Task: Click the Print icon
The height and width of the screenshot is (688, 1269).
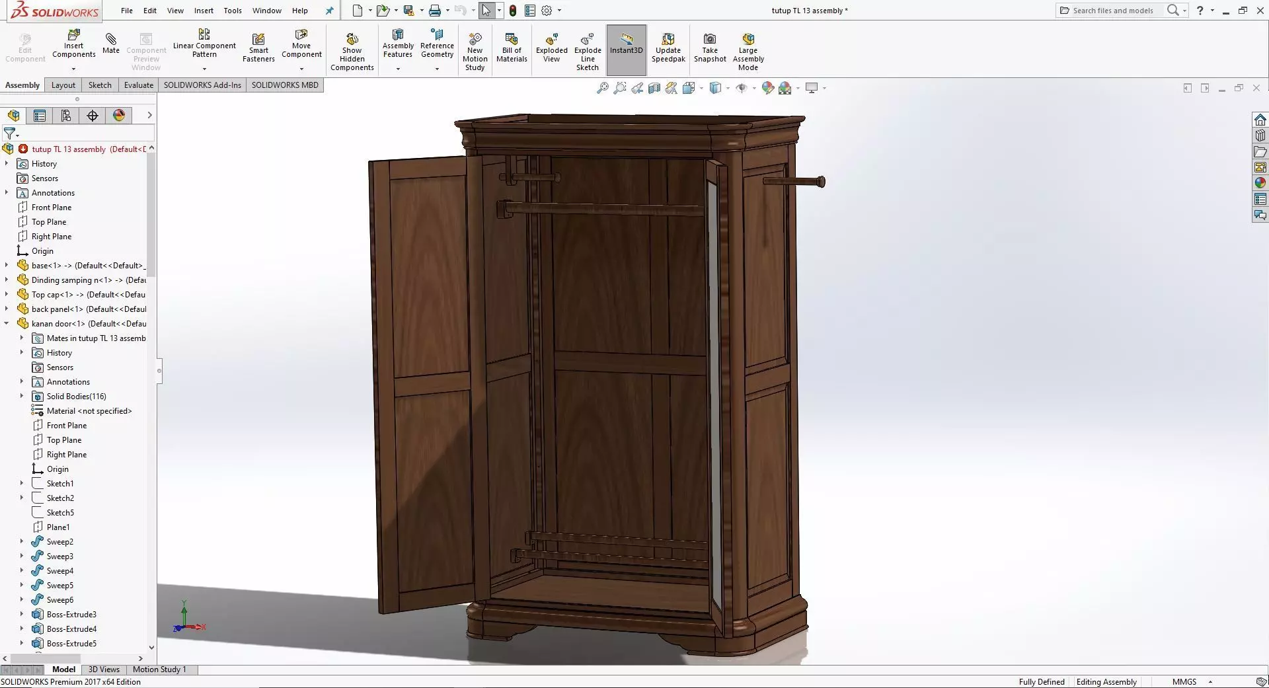Action: 434,11
